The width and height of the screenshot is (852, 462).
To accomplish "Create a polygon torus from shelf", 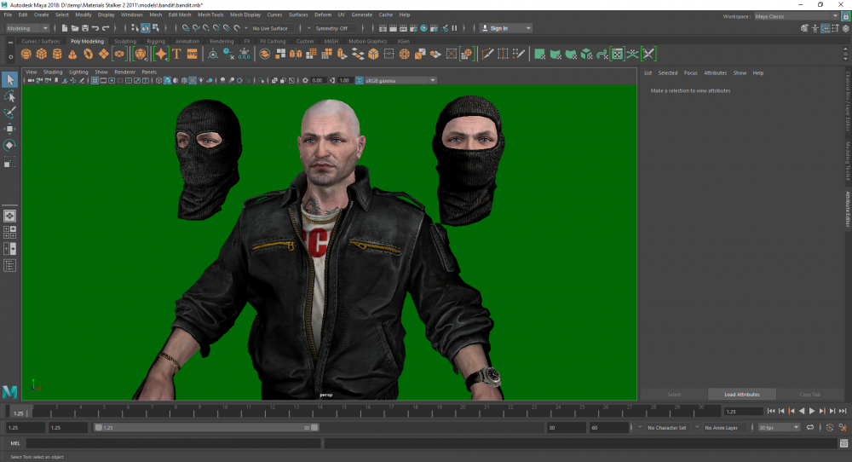I will pyautogui.click(x=88, y=54).
